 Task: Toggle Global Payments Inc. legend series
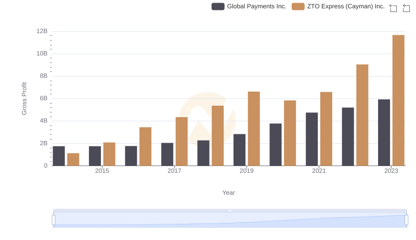249,6
